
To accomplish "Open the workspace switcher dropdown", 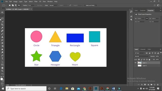I will pyautogui.click(x=158, y=5).
